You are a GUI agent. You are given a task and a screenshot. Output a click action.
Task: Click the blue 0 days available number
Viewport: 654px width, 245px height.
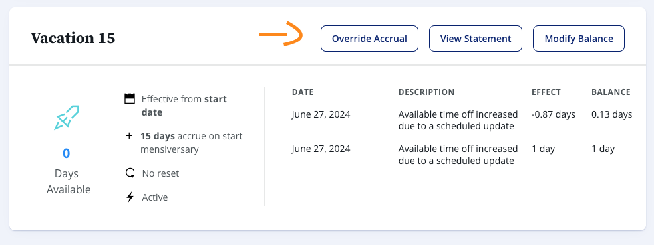(x=67, y=153)
